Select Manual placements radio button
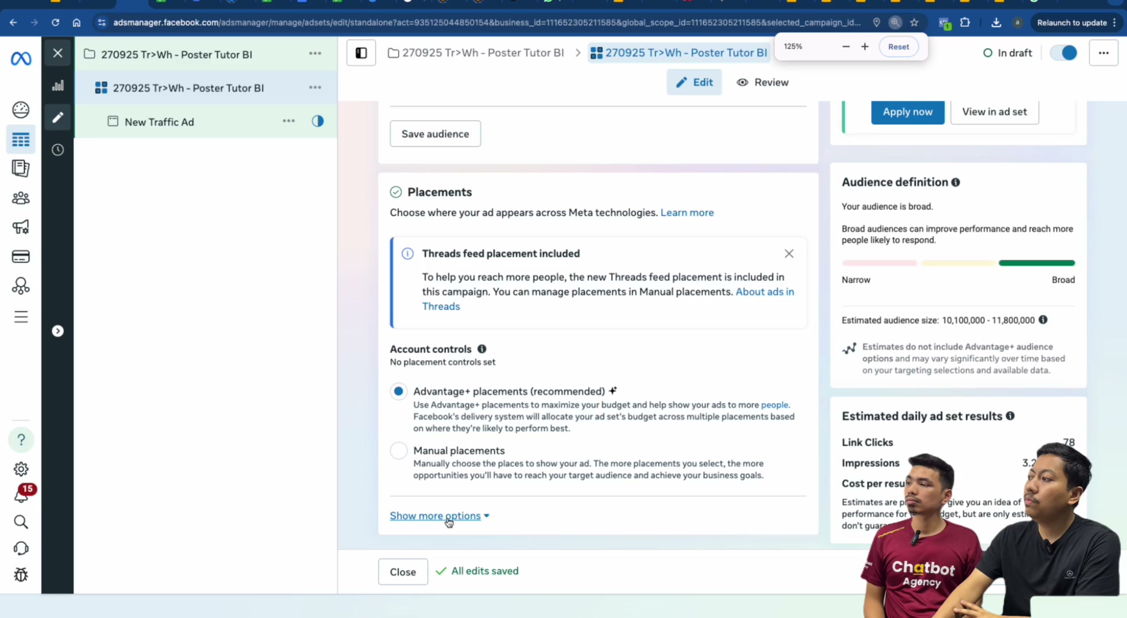The width and height of the screenshot is (1127, 618). (399, 451)
